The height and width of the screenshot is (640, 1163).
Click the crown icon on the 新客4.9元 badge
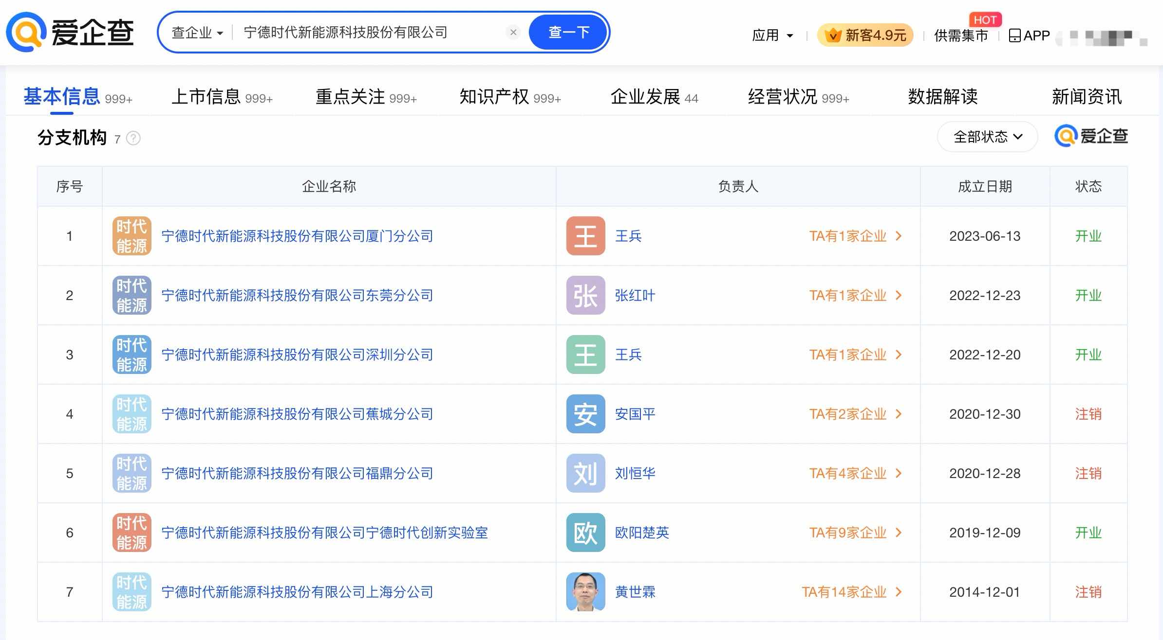pyautogui.click(x=834, y=34)
